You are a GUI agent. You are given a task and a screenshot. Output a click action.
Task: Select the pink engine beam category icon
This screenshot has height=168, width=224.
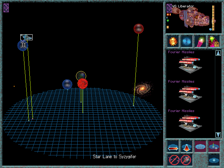click(x=200, y=41)
